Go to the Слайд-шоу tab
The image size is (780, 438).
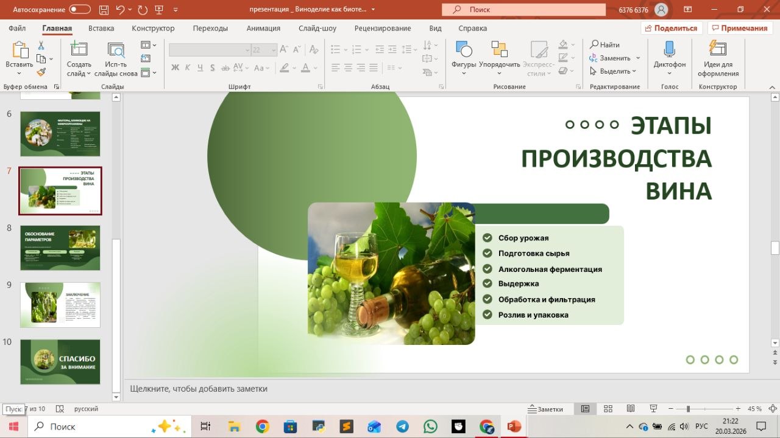[x=317, y=28]
